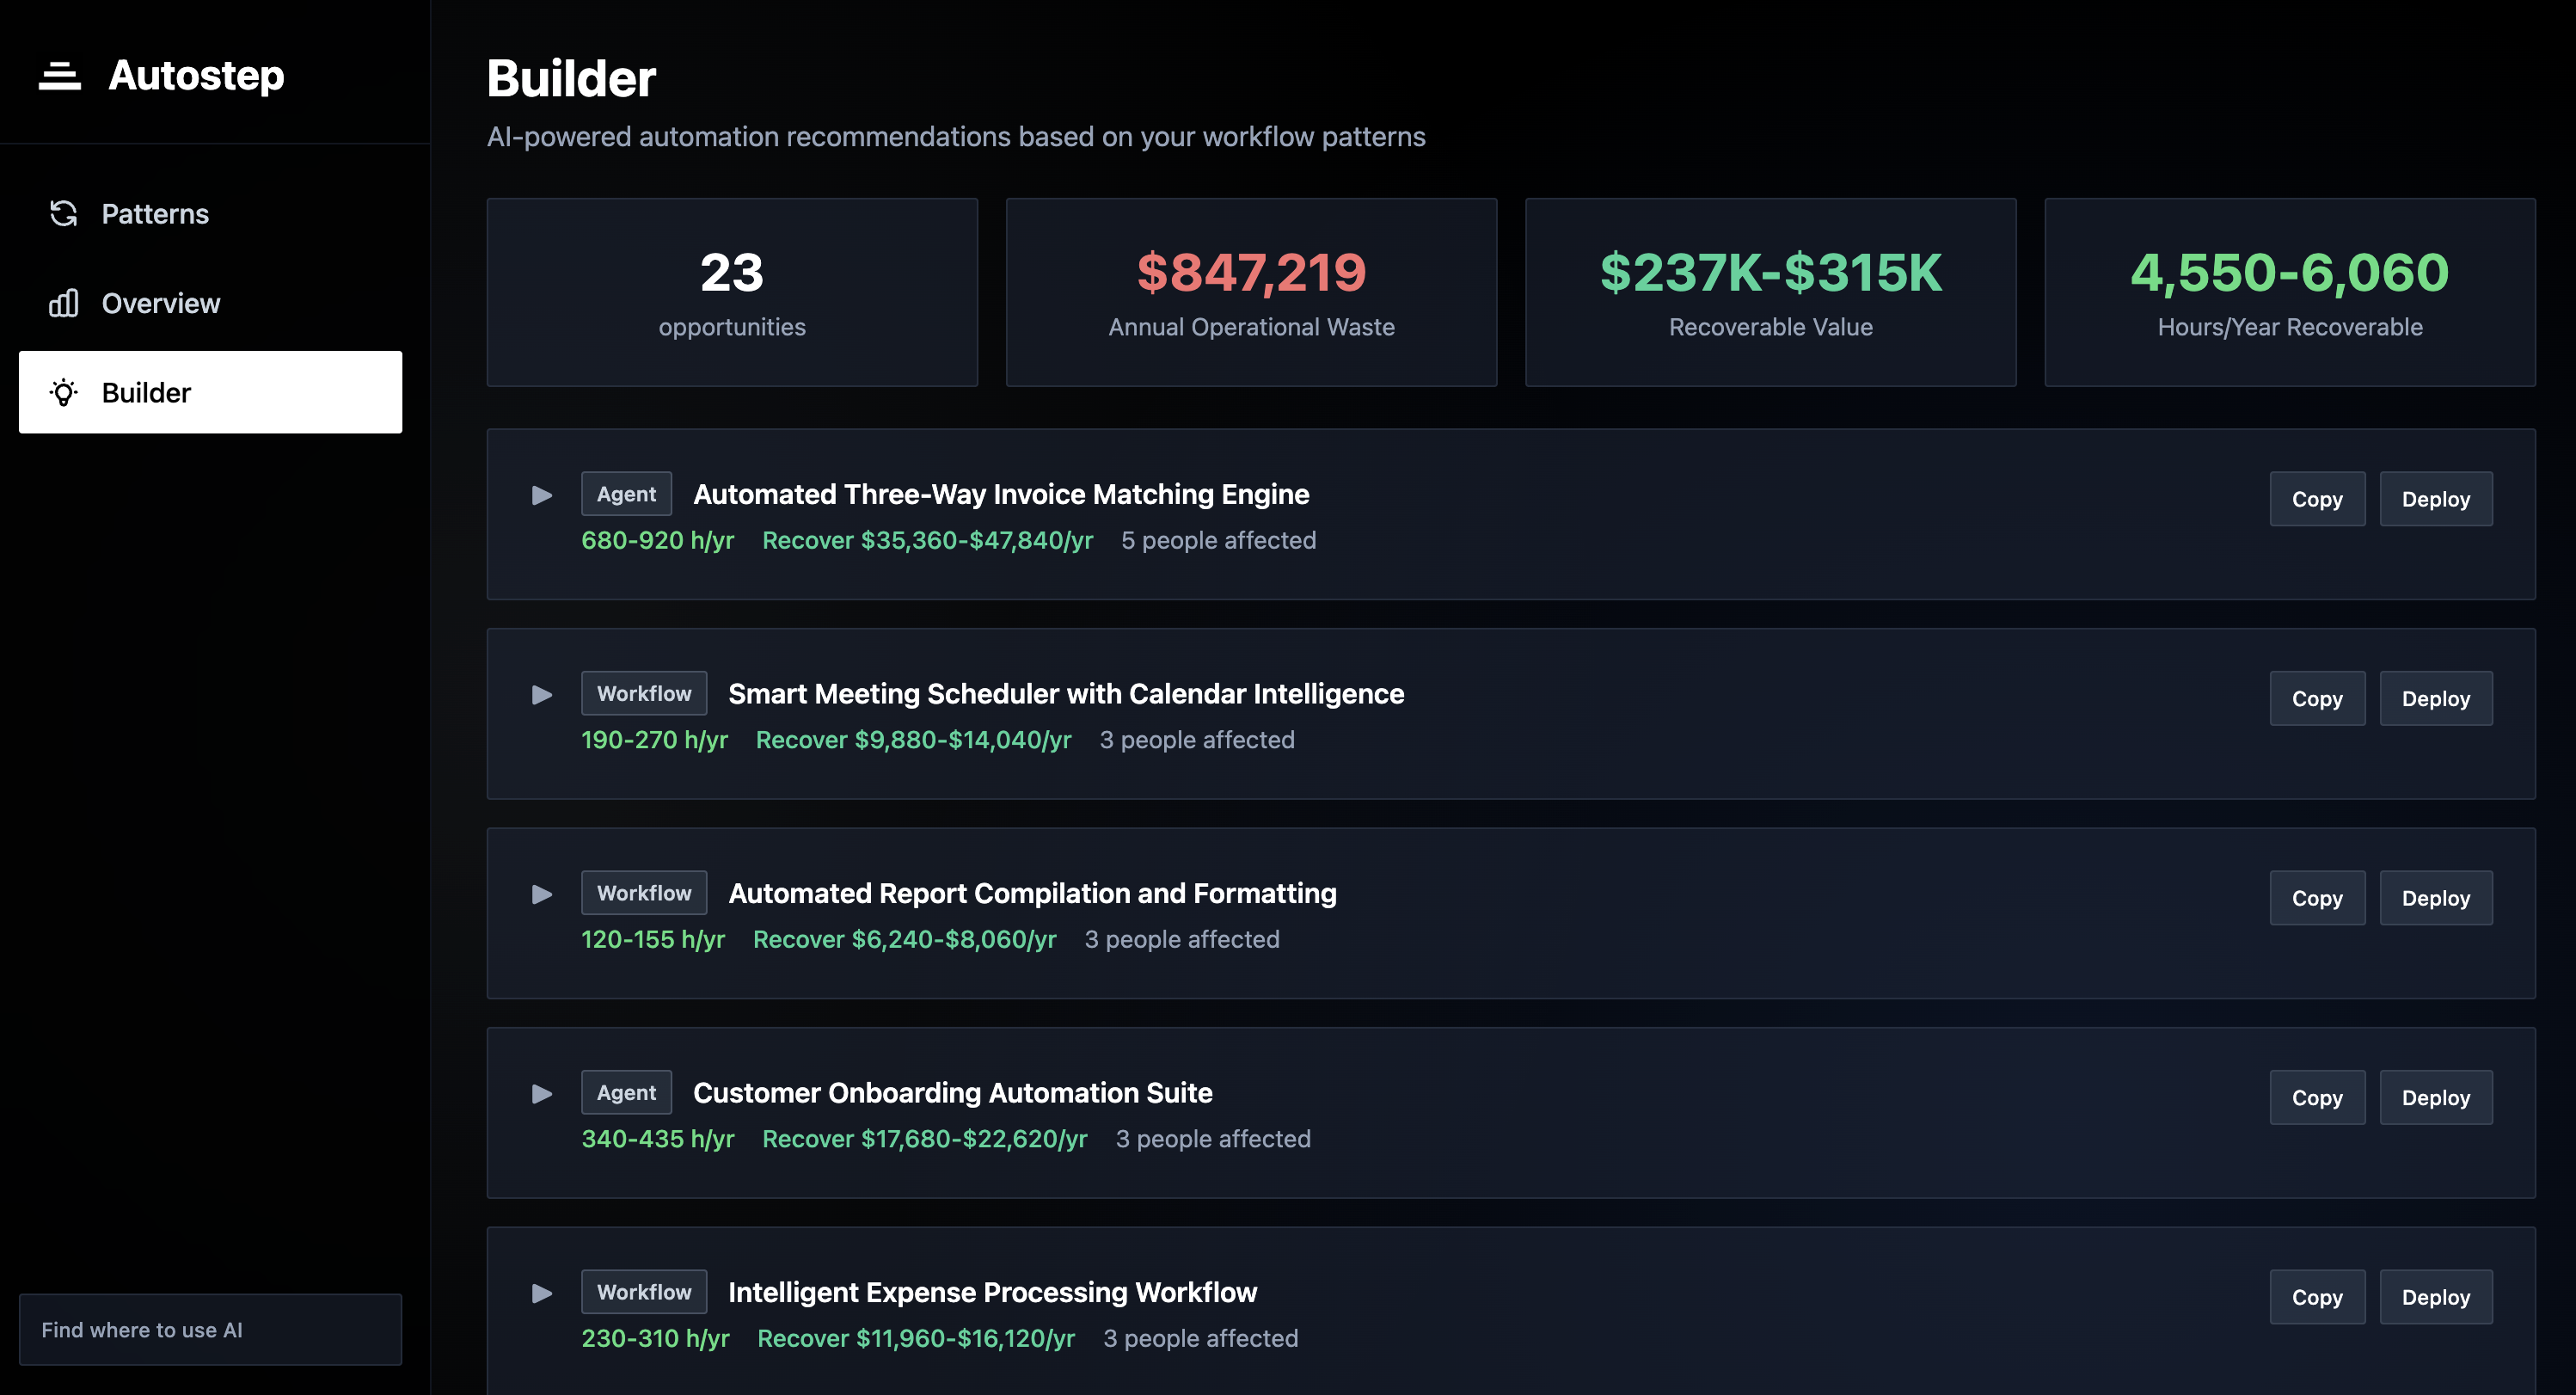This screenshot has width=2576, height=1395.
Task: Expand the Intelligent Expense Processing Workflow card
Action: point(542,1293)
